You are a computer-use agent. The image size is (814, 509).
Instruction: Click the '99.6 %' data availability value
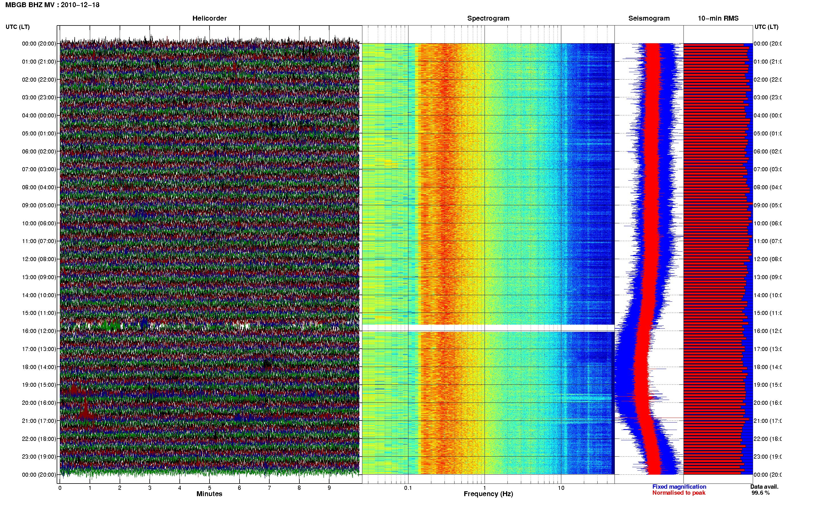(760, 493)
